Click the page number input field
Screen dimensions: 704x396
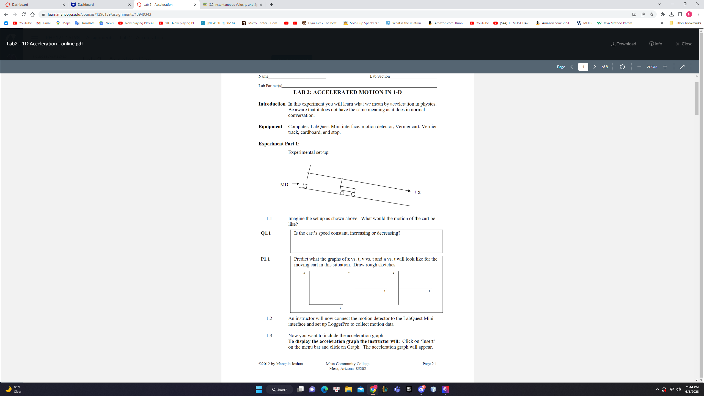click(583, 67)
